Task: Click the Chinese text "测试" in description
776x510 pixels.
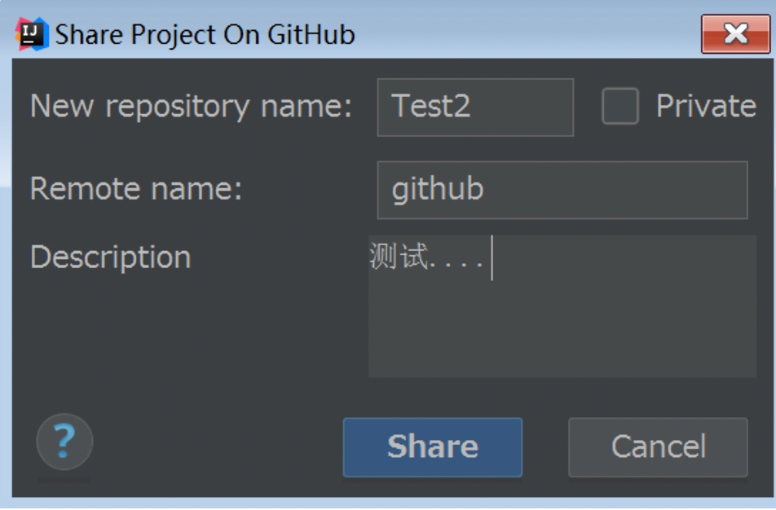Action: 399,257
